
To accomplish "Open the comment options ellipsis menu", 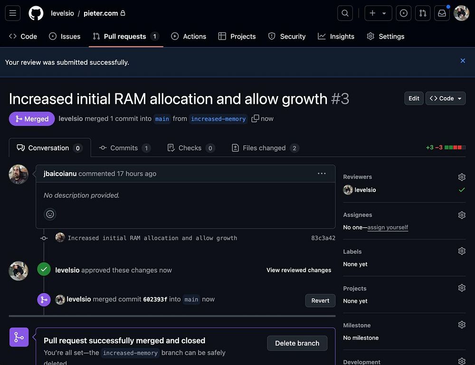I will (x=322, y=174).
